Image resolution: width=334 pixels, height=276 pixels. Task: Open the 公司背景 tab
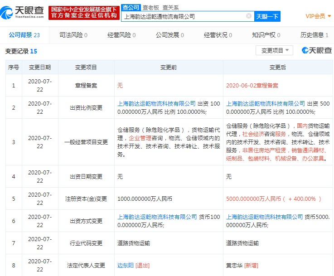[24, 35]
